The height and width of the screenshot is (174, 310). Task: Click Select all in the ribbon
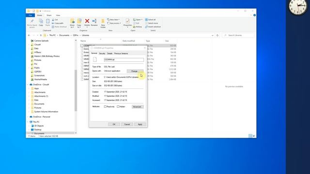[x=151, y=20]
